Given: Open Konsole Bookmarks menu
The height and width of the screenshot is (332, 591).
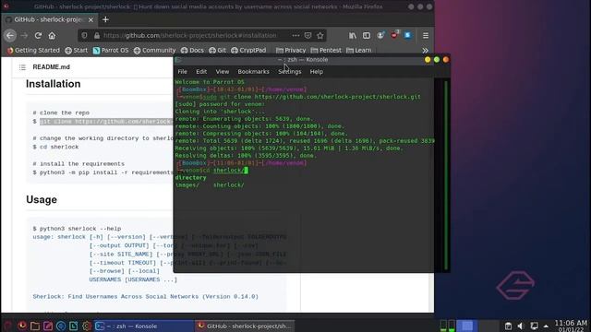Looking at the screenshot, I should click(x=253, y=72).
